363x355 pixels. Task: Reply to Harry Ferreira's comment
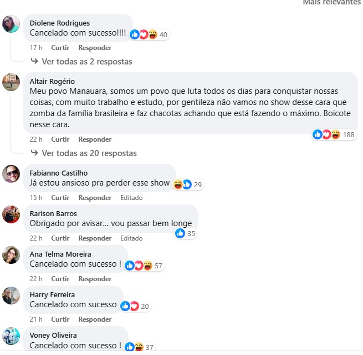tap(95, 319)
